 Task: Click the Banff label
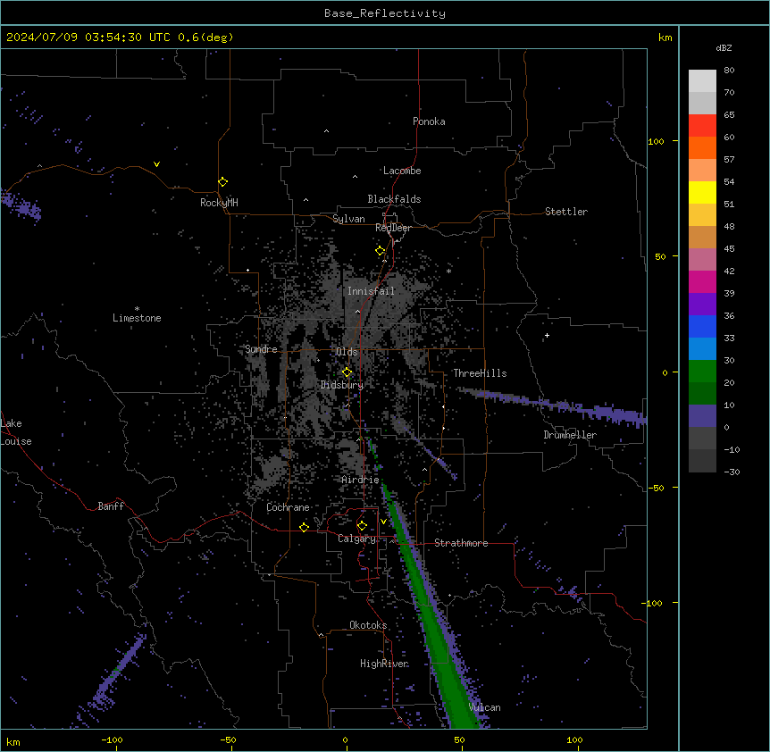(x=111, y=506)
